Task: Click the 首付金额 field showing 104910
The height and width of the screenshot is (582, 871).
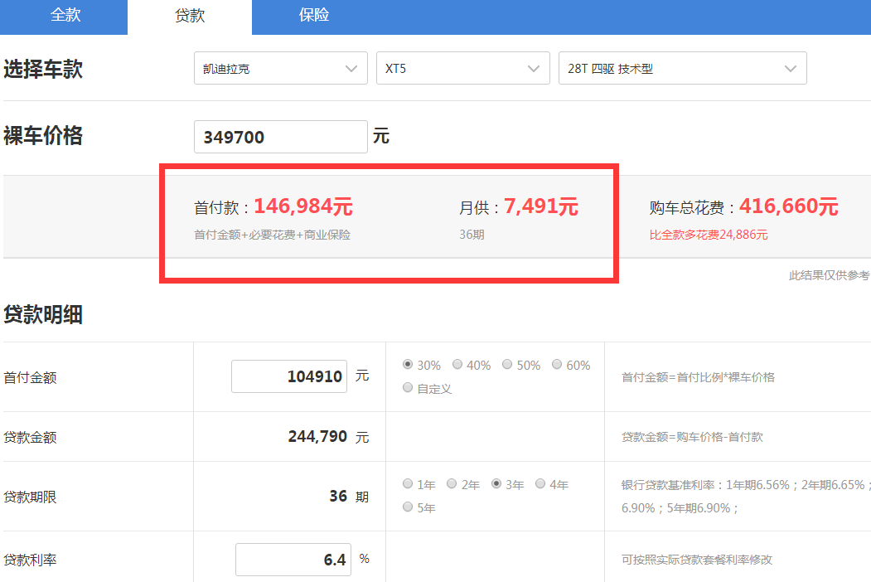Action: [x=289, y=376]
